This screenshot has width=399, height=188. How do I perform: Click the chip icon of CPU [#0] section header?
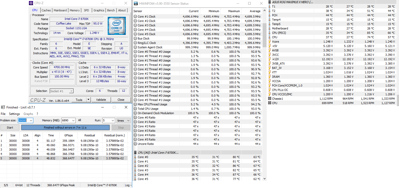tap(135, 153)
